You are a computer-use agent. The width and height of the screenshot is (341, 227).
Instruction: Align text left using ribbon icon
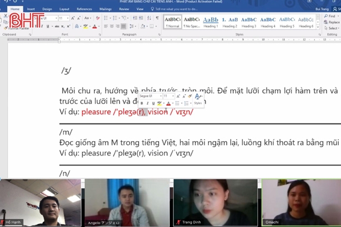coord(106,26)
